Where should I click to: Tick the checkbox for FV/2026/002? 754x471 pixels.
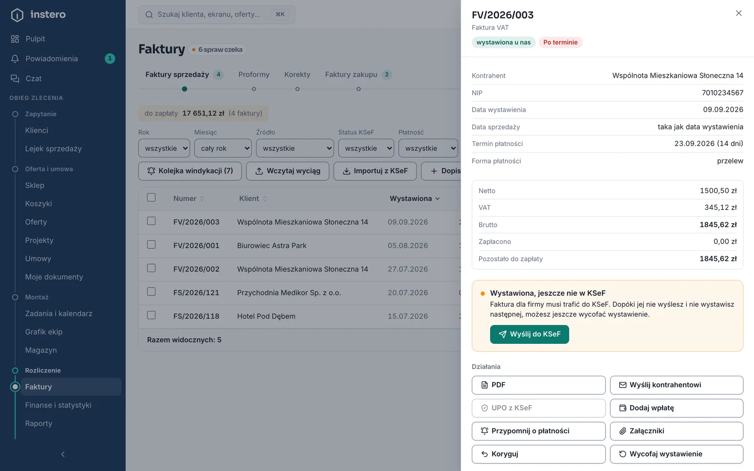(151, 268)
